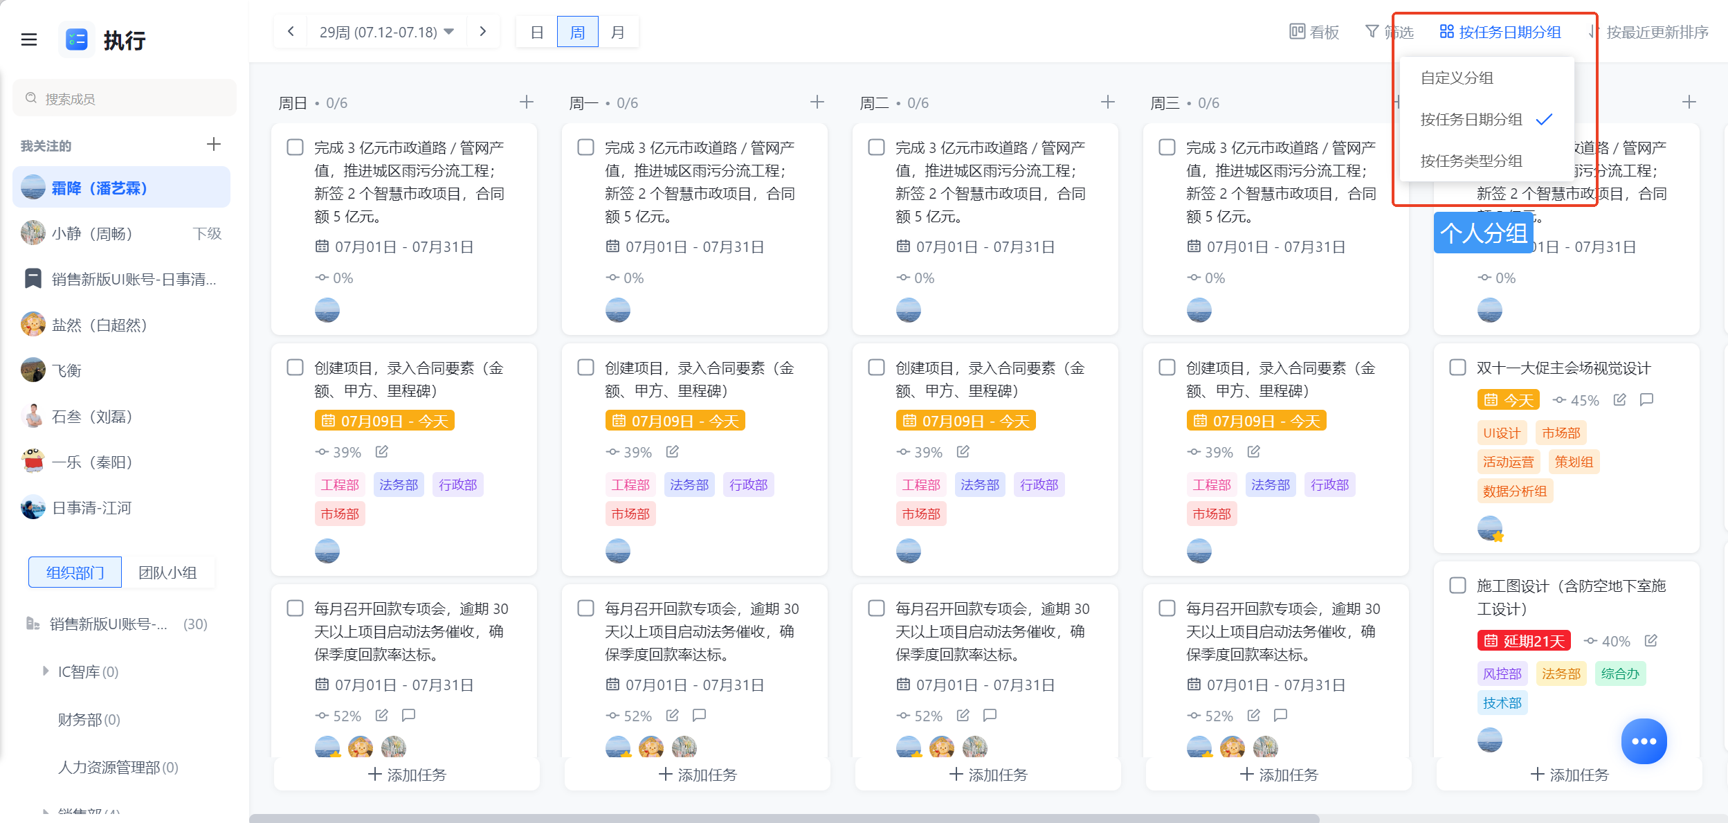Switch to 组织部门 tab
This screenshot has height=823, width=1728.
(x=75, y=572)
